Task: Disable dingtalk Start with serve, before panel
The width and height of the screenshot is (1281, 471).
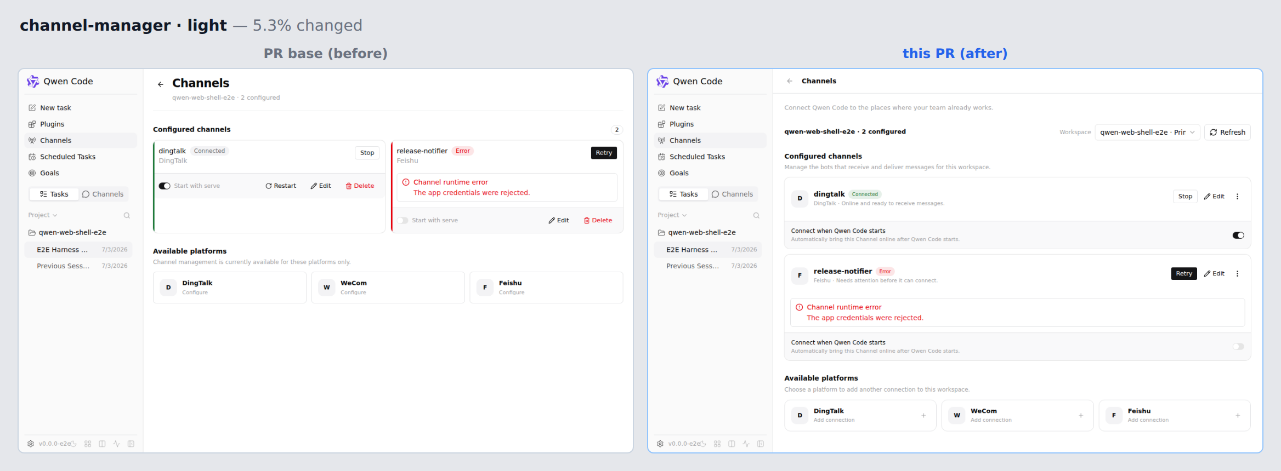Action: pyautogui.click(x=165, y=186)
